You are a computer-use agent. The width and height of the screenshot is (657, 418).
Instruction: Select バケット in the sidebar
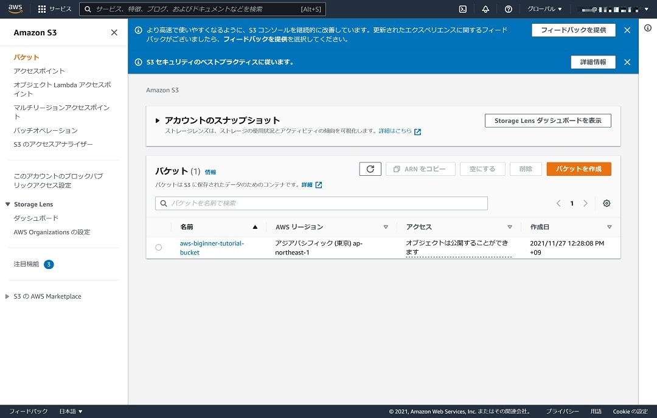26,57
